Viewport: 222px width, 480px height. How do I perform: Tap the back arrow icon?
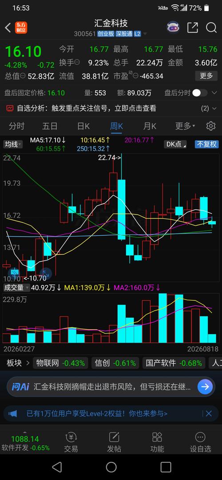(8, 28)
